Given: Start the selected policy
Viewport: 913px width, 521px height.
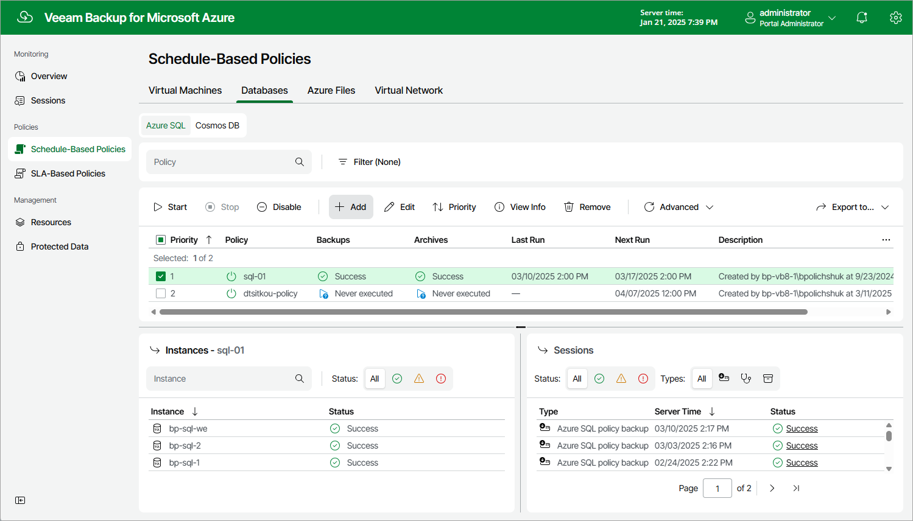Looking at the screenshot, I should 170,207.
